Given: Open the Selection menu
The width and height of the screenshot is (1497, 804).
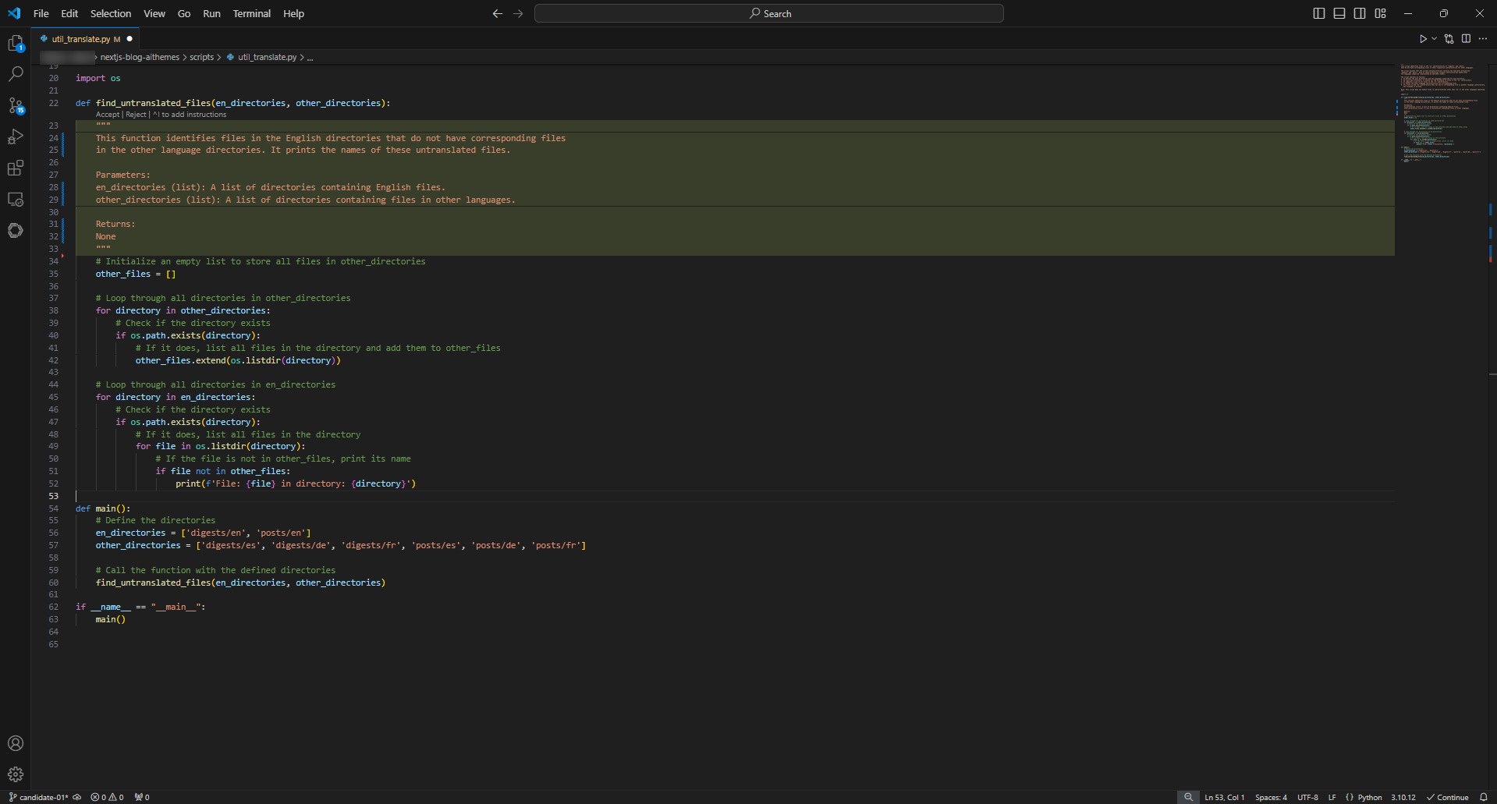Looking at the screenshot, I should point(111,13).
